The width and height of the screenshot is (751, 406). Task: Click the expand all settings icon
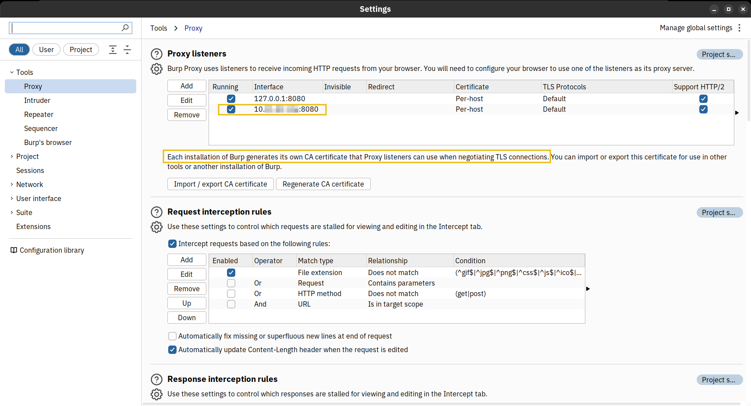pos(113,49)
